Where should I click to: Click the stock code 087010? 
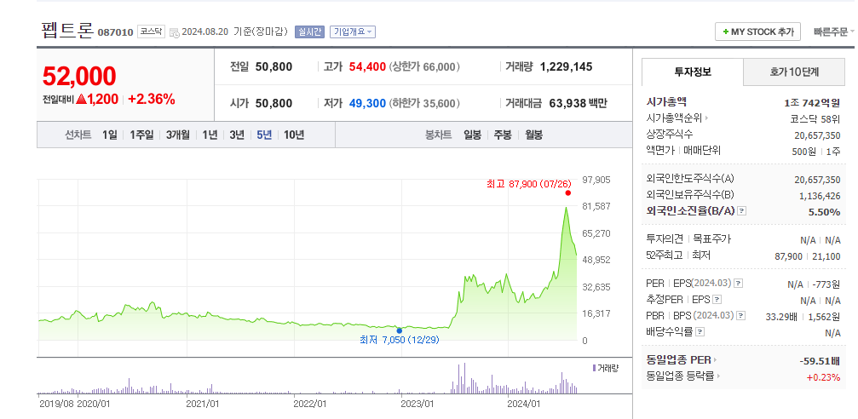click(116, 32)
